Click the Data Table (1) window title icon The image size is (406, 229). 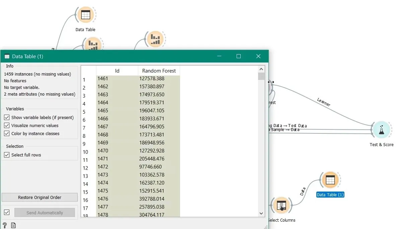pos(7,56)
